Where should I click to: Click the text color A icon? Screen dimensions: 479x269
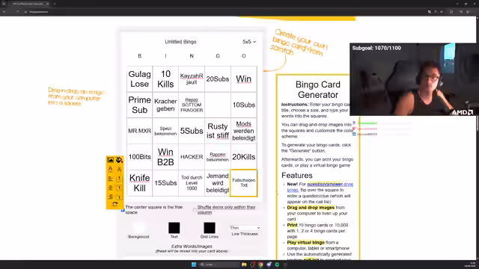(110, 169)
